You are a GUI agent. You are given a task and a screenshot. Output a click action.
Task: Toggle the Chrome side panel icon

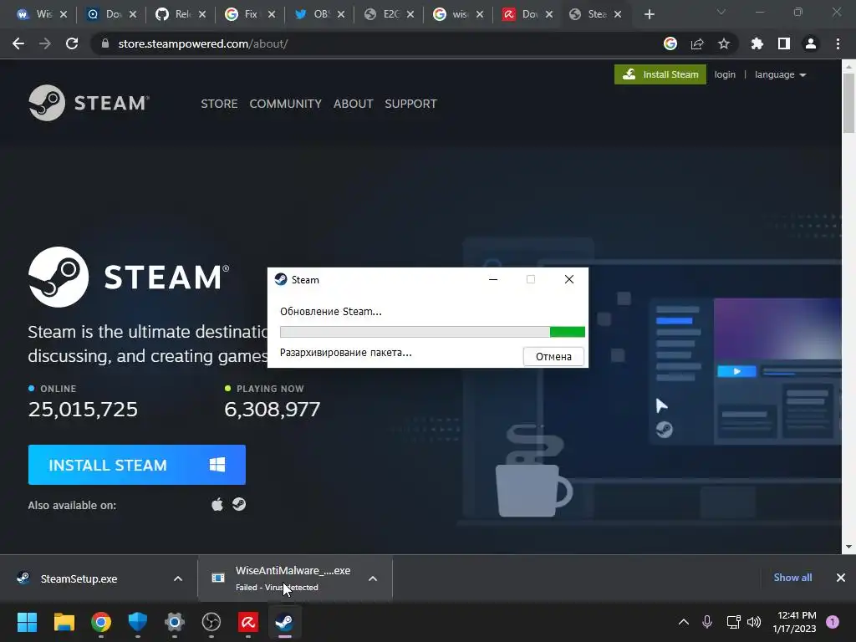784,43
